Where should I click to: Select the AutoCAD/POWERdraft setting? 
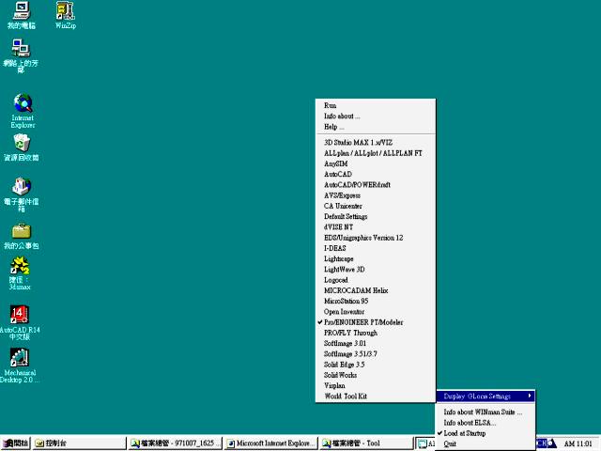coord(376,185)
